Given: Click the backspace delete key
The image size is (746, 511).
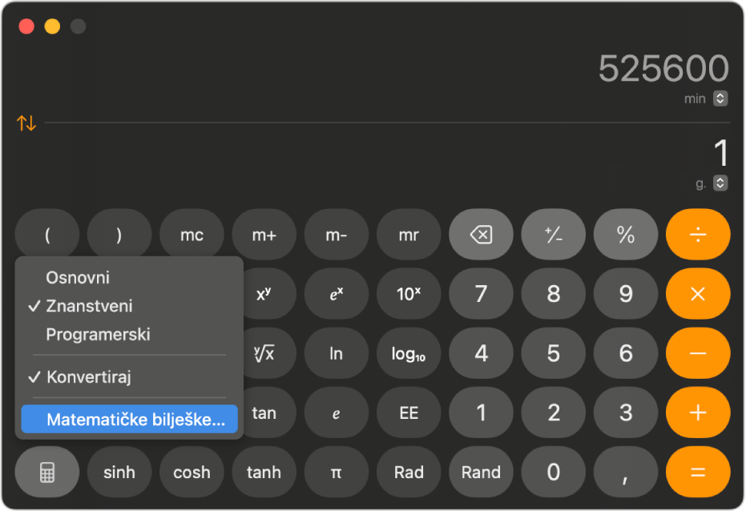Looking at the screenshot, I should point(481,235).
